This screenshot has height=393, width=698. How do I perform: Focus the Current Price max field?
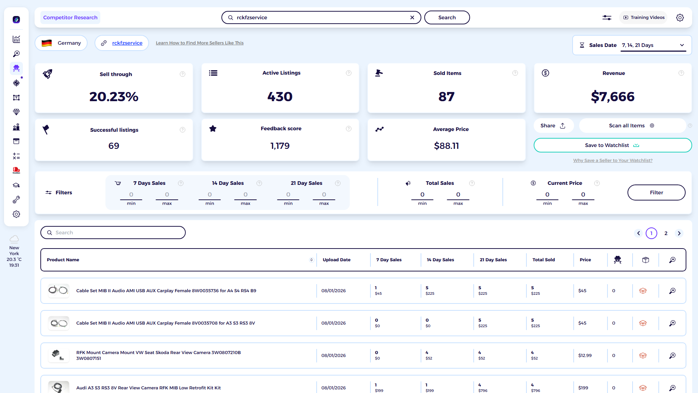click(583, 195)
